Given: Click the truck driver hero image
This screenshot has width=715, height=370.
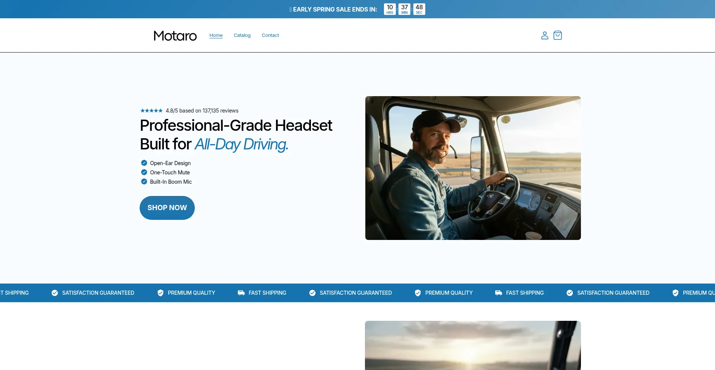Looking at the screenshot, I should tap(473, 168).
